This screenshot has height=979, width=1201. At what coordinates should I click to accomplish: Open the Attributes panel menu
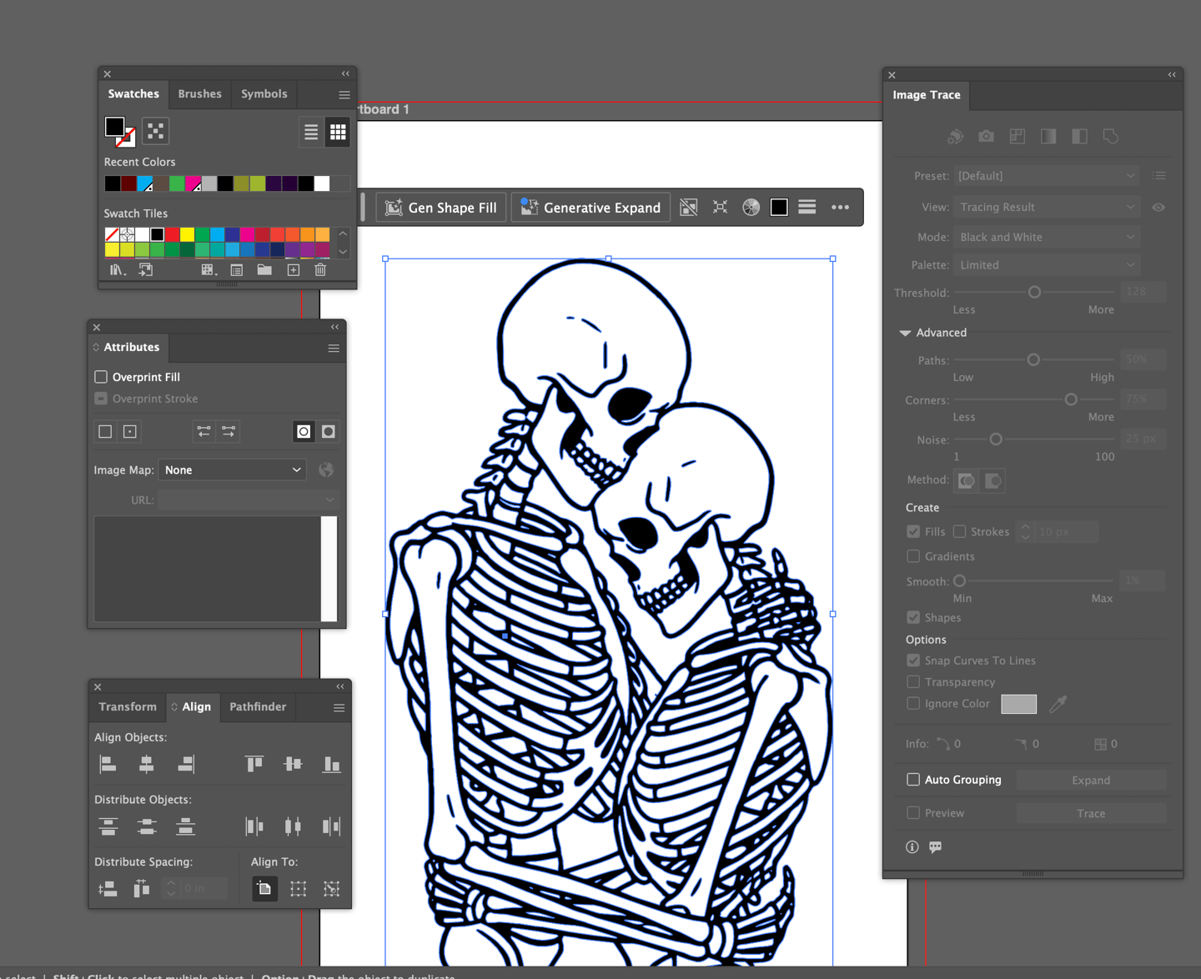tap(334, 349)
